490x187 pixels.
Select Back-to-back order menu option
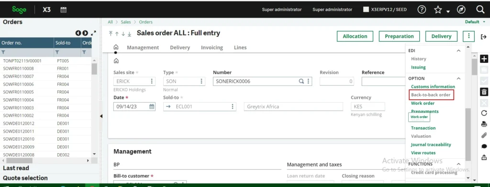[431, 95]
